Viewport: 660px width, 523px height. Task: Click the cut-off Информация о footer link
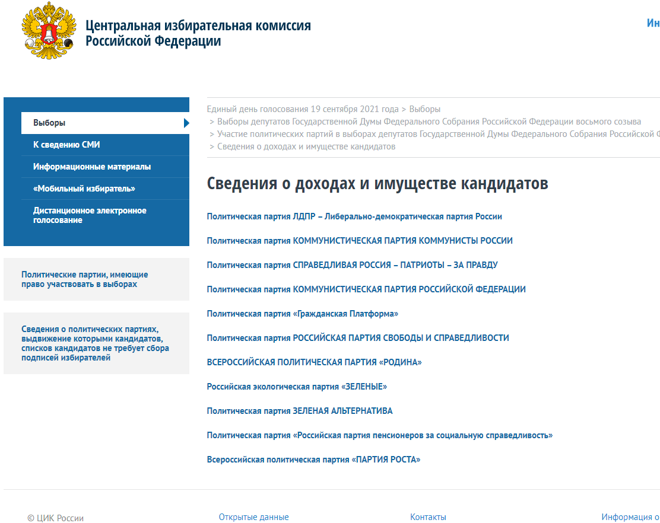(x=630, y=517)
